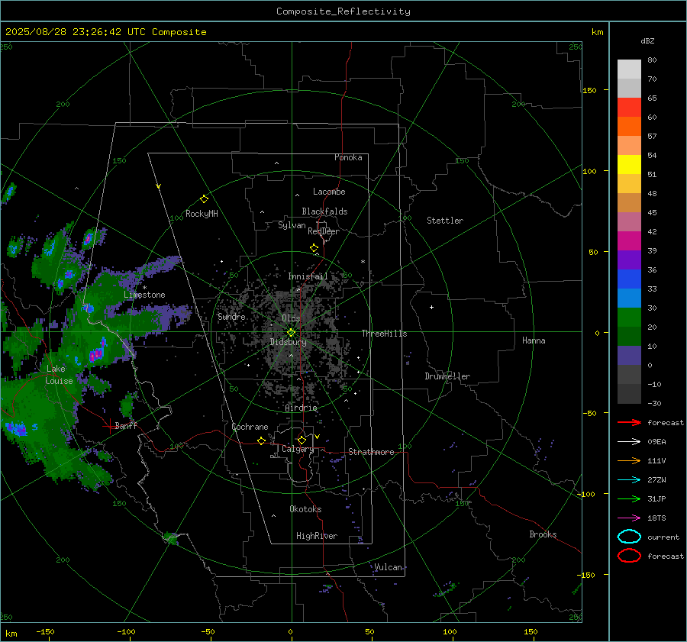Click the Didsbury city label
This screenshot has width=687, height=642.
tap(288, 342)
